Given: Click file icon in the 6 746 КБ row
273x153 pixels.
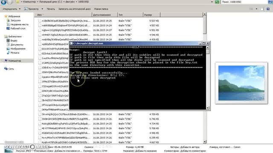Looking at the screenshot, I should (40, 119).
